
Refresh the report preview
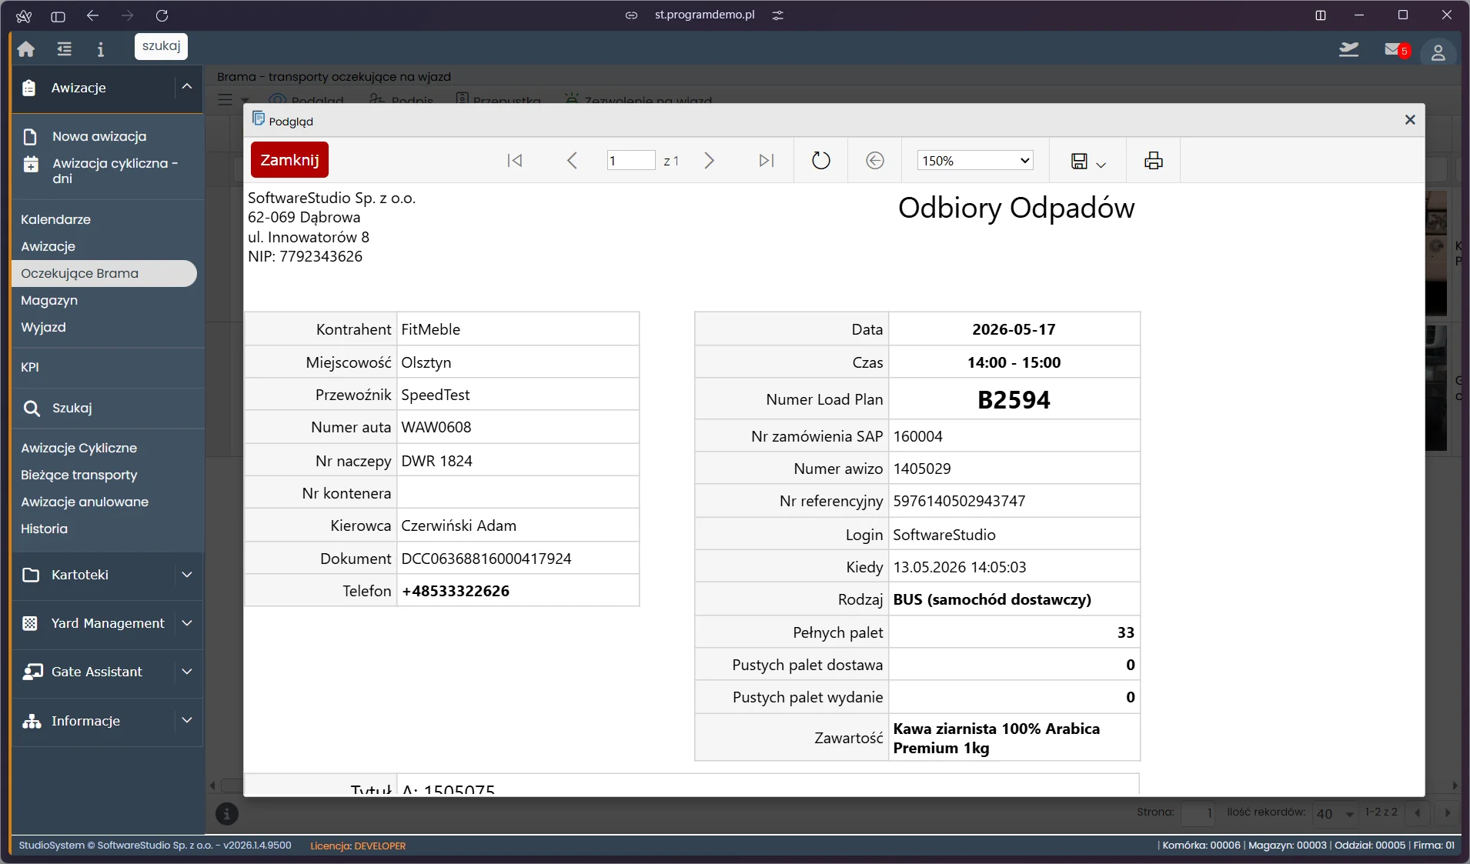pyautogui.click(x=821, y=160)
